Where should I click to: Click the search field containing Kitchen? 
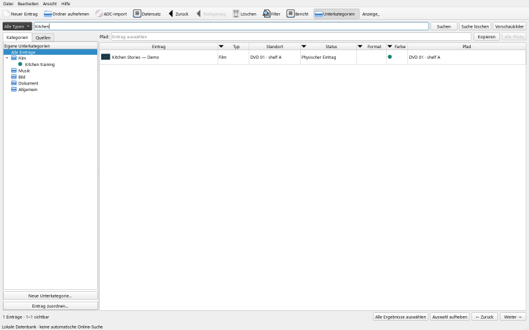pyautogui.click(x=231, y=26)
